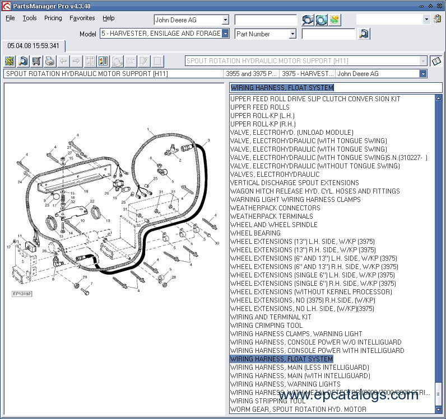Image resolution: width=446 pixels, height=419 pixels.
Task: Click the 3975 - HARVEST... breadcrumb segment
Action: [x=307, y=74]
